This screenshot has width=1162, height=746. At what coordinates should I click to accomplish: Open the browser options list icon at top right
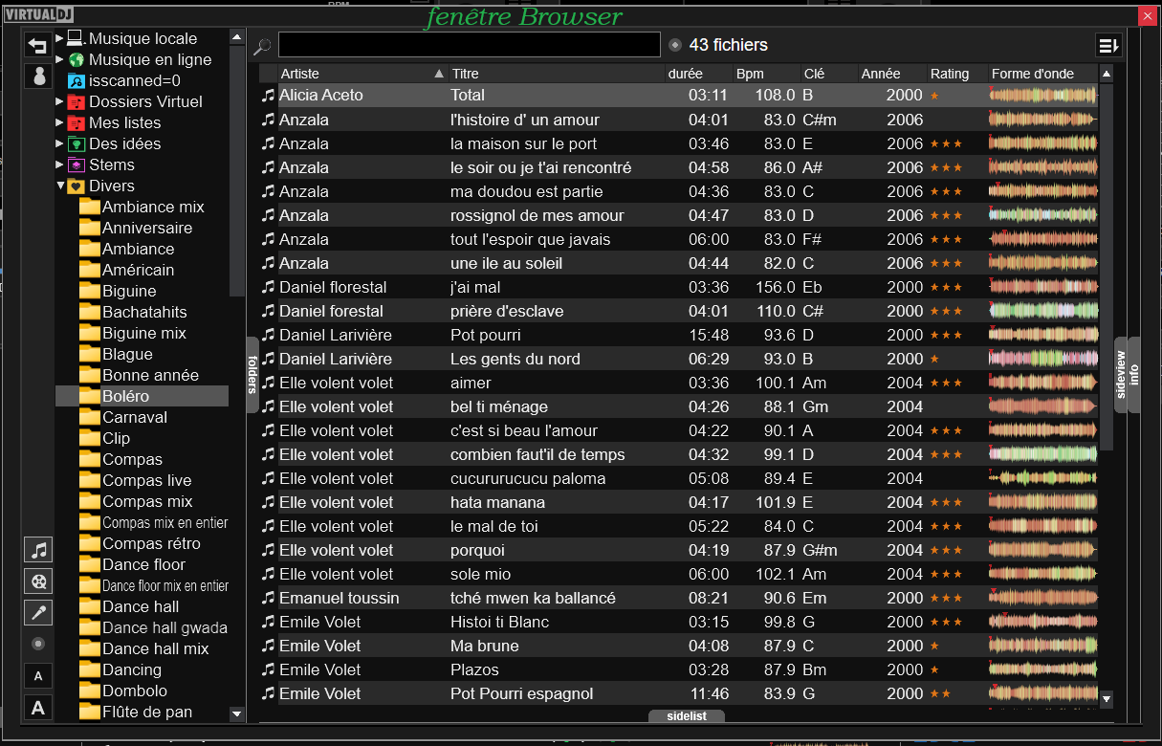tap(1107, 45)
